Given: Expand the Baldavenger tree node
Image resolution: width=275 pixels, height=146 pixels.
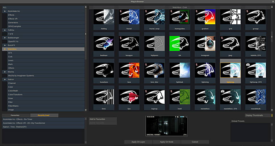Looking at the screenshot, I should (5, 38).
